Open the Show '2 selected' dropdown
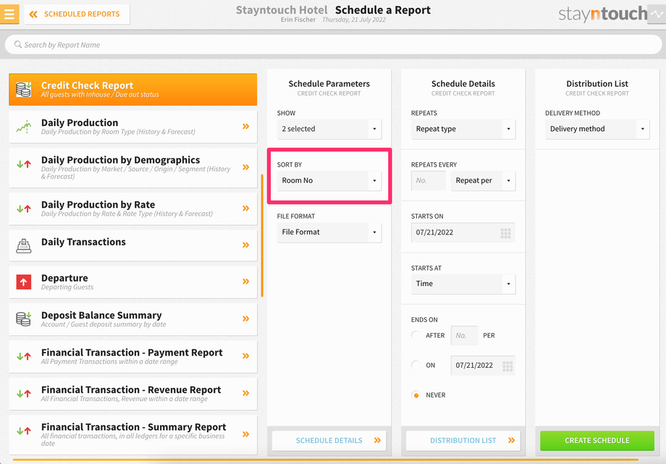Screen dimensions: 666x464 click(329, 129)
